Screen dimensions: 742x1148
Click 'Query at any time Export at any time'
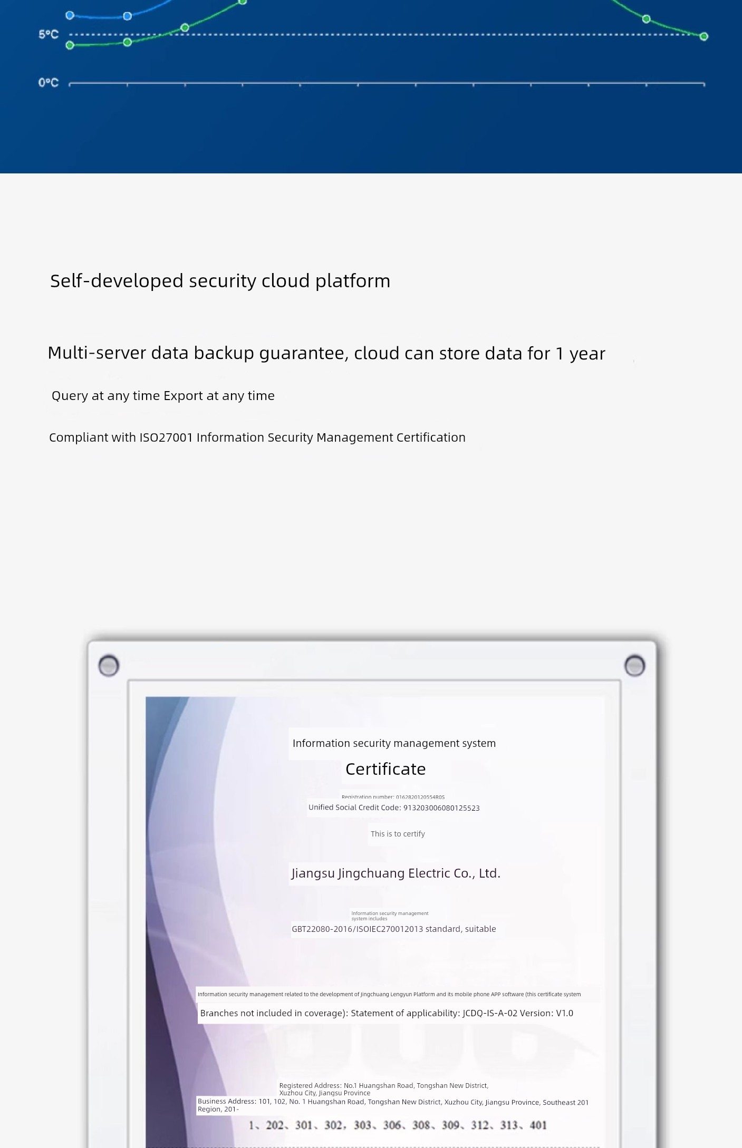163,396
